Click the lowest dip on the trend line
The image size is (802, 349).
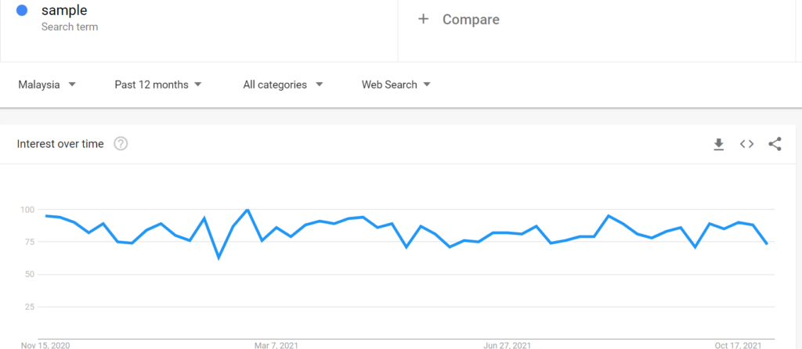click(x=219, y=257)
